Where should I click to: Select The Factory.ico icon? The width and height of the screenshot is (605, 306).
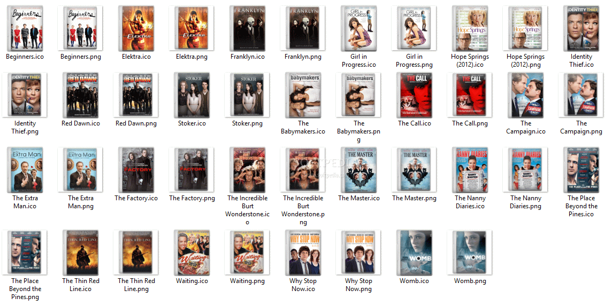pos(136,170)
